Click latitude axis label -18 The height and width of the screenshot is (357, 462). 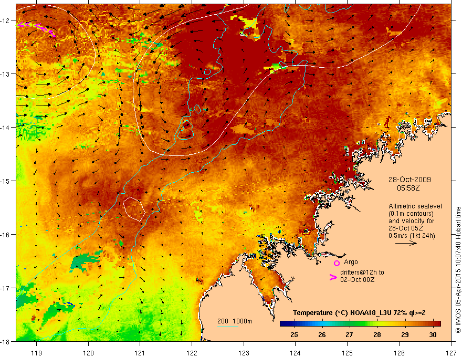tap(6, 341)
